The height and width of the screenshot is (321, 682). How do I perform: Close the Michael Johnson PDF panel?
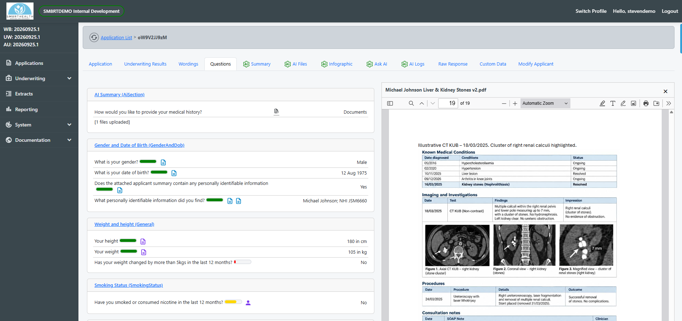[x=665, y=92]
